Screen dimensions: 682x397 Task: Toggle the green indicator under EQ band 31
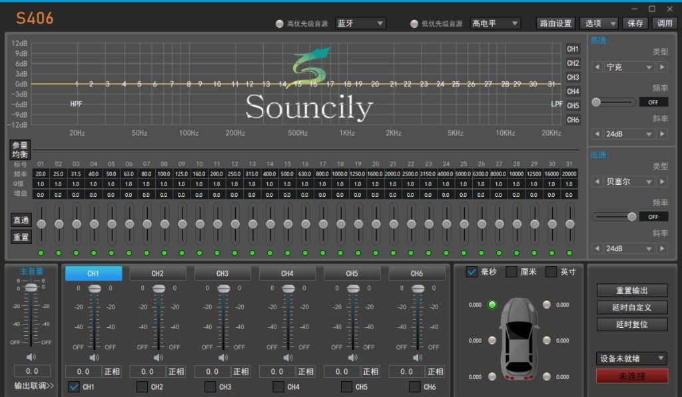pyautogui.click(x=569, y=253)
